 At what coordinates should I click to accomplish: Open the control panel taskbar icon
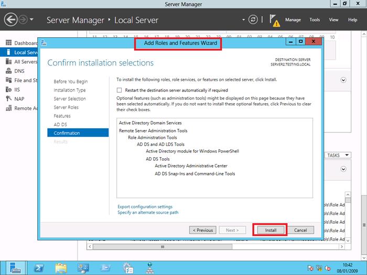click(x=83, y=268)
